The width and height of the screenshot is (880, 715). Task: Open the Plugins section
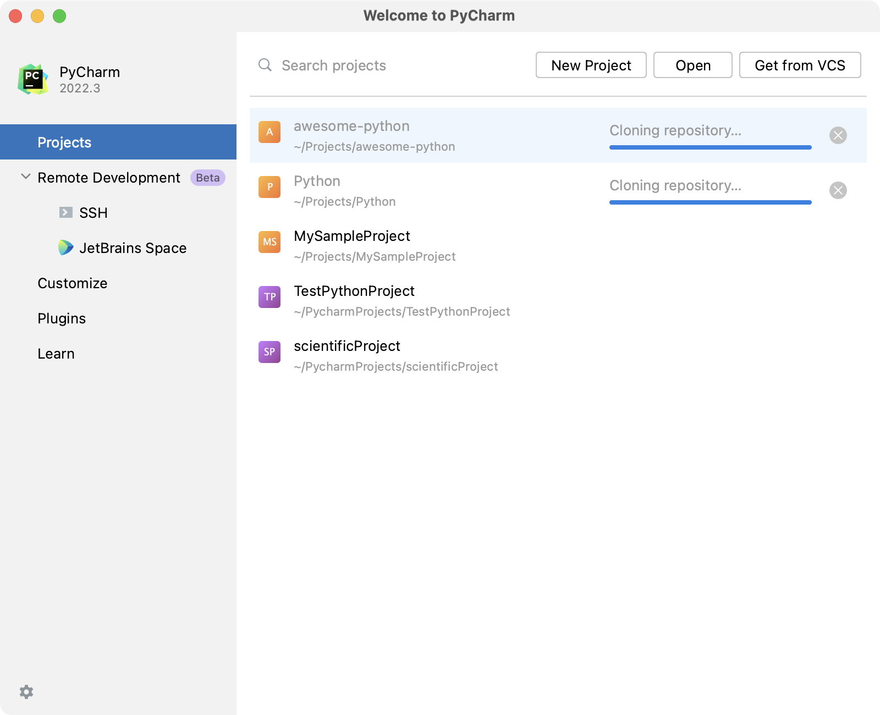(61, 318)
